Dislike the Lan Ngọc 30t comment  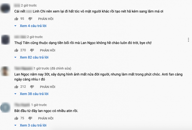(32, 87)
